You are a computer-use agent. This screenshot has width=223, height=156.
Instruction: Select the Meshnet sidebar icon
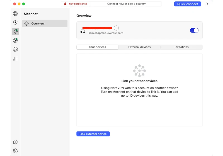(x=15, y=31)
